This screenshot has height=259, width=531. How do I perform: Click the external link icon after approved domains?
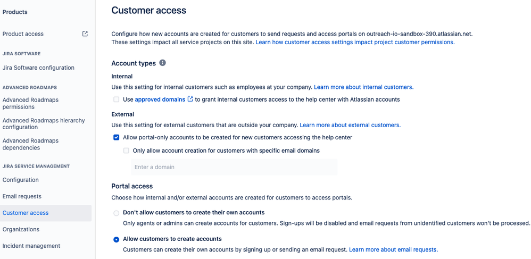point(190,99)
